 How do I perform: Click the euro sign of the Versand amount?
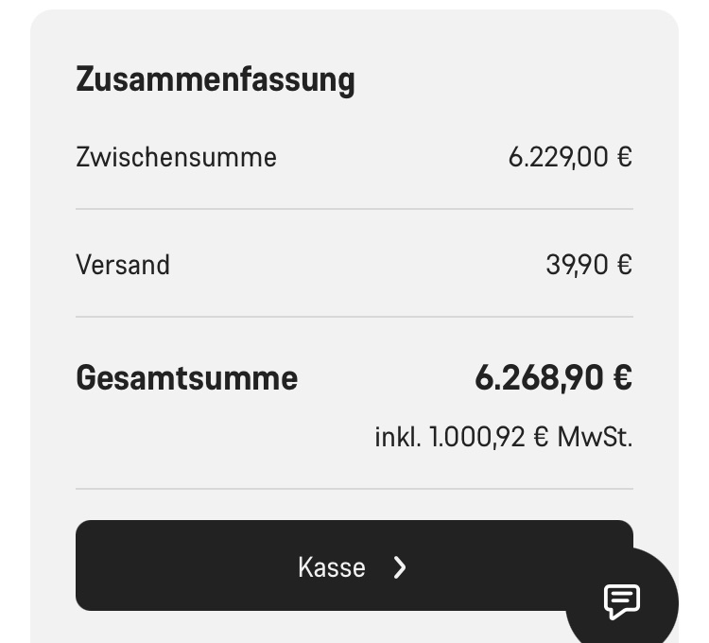coord(623,265)
